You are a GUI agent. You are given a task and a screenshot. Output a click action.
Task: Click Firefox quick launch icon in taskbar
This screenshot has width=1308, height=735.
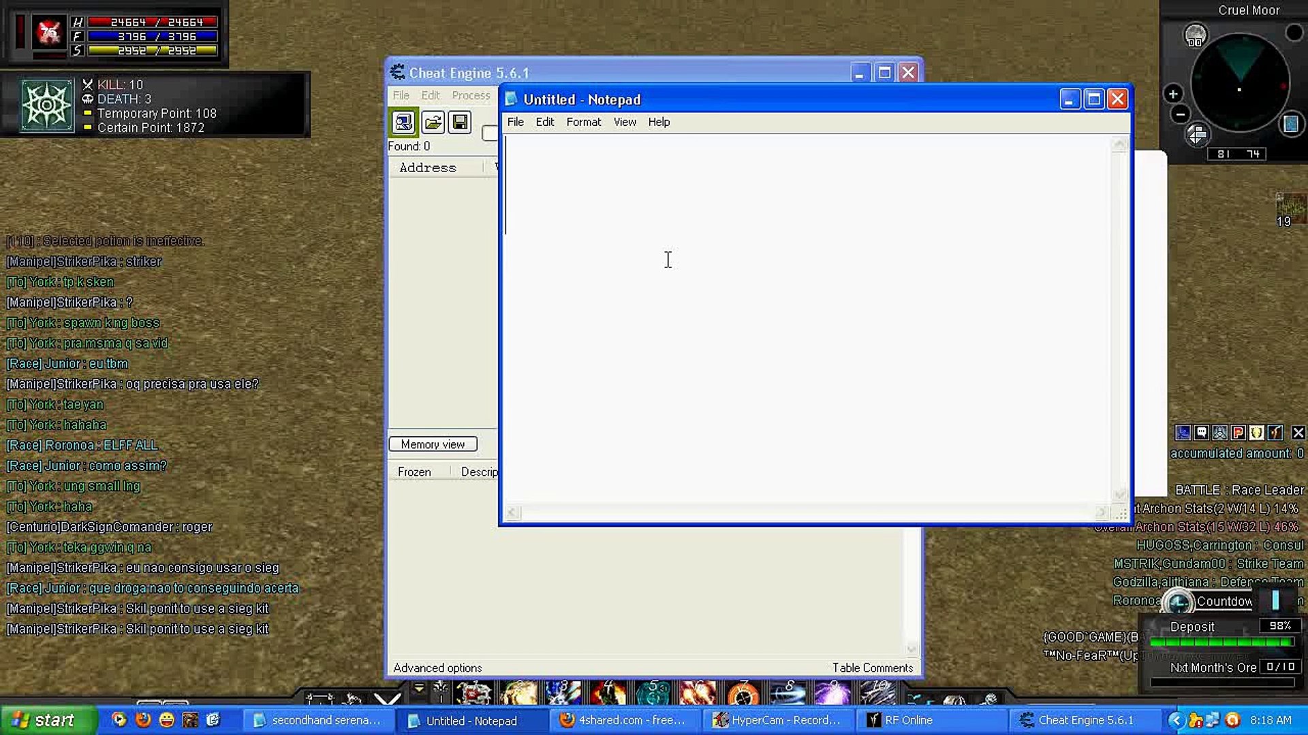click(143, 720)
